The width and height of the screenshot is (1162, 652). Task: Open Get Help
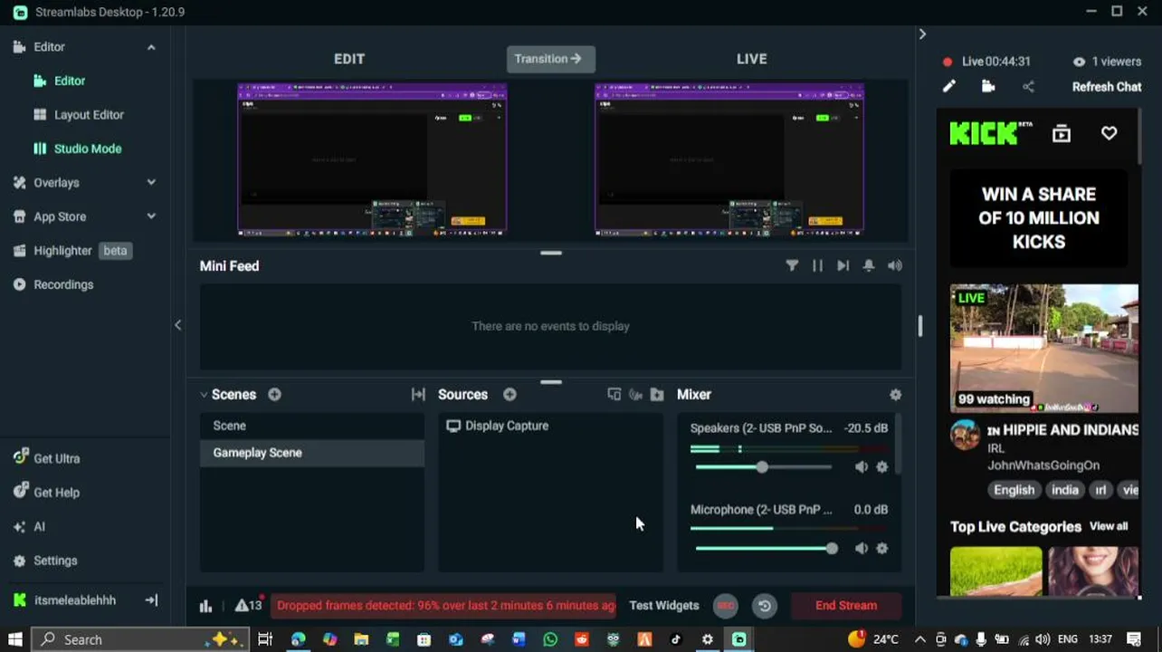coord(47,493)
